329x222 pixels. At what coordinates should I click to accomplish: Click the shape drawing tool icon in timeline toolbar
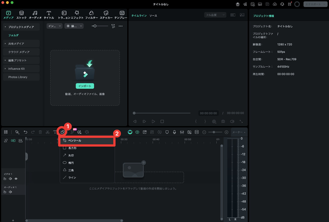[x=62, y=132]
